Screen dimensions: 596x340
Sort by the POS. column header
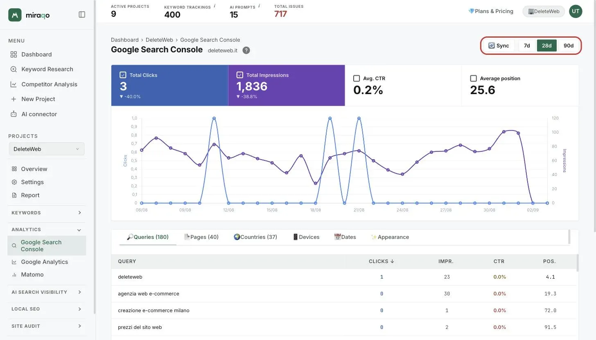point(549,261)
